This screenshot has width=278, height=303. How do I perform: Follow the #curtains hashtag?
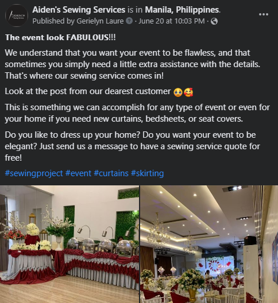click(x=111, y=173)
